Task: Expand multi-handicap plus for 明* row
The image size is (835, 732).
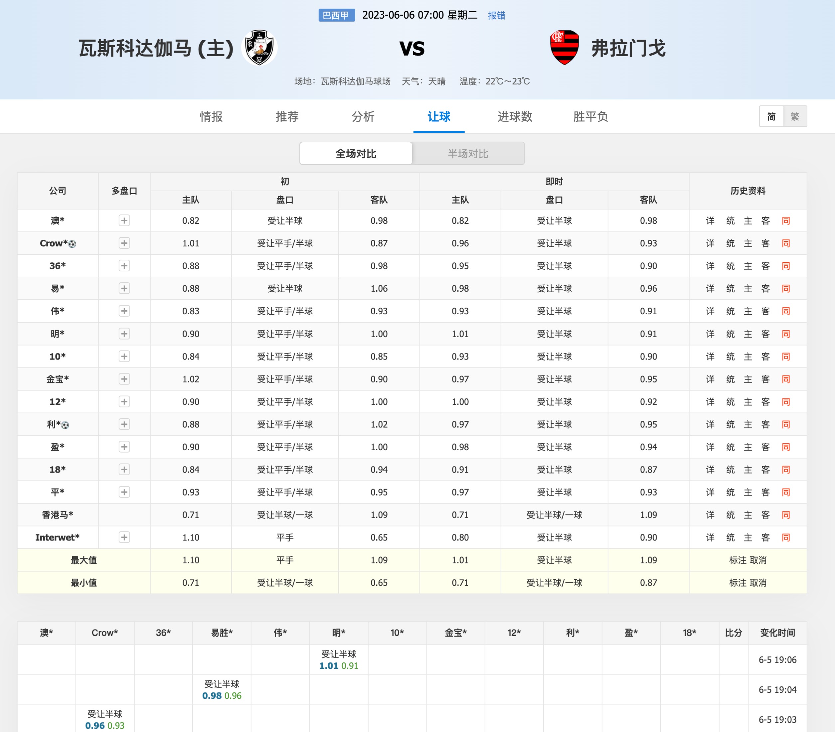Action: tap(124, 334)
